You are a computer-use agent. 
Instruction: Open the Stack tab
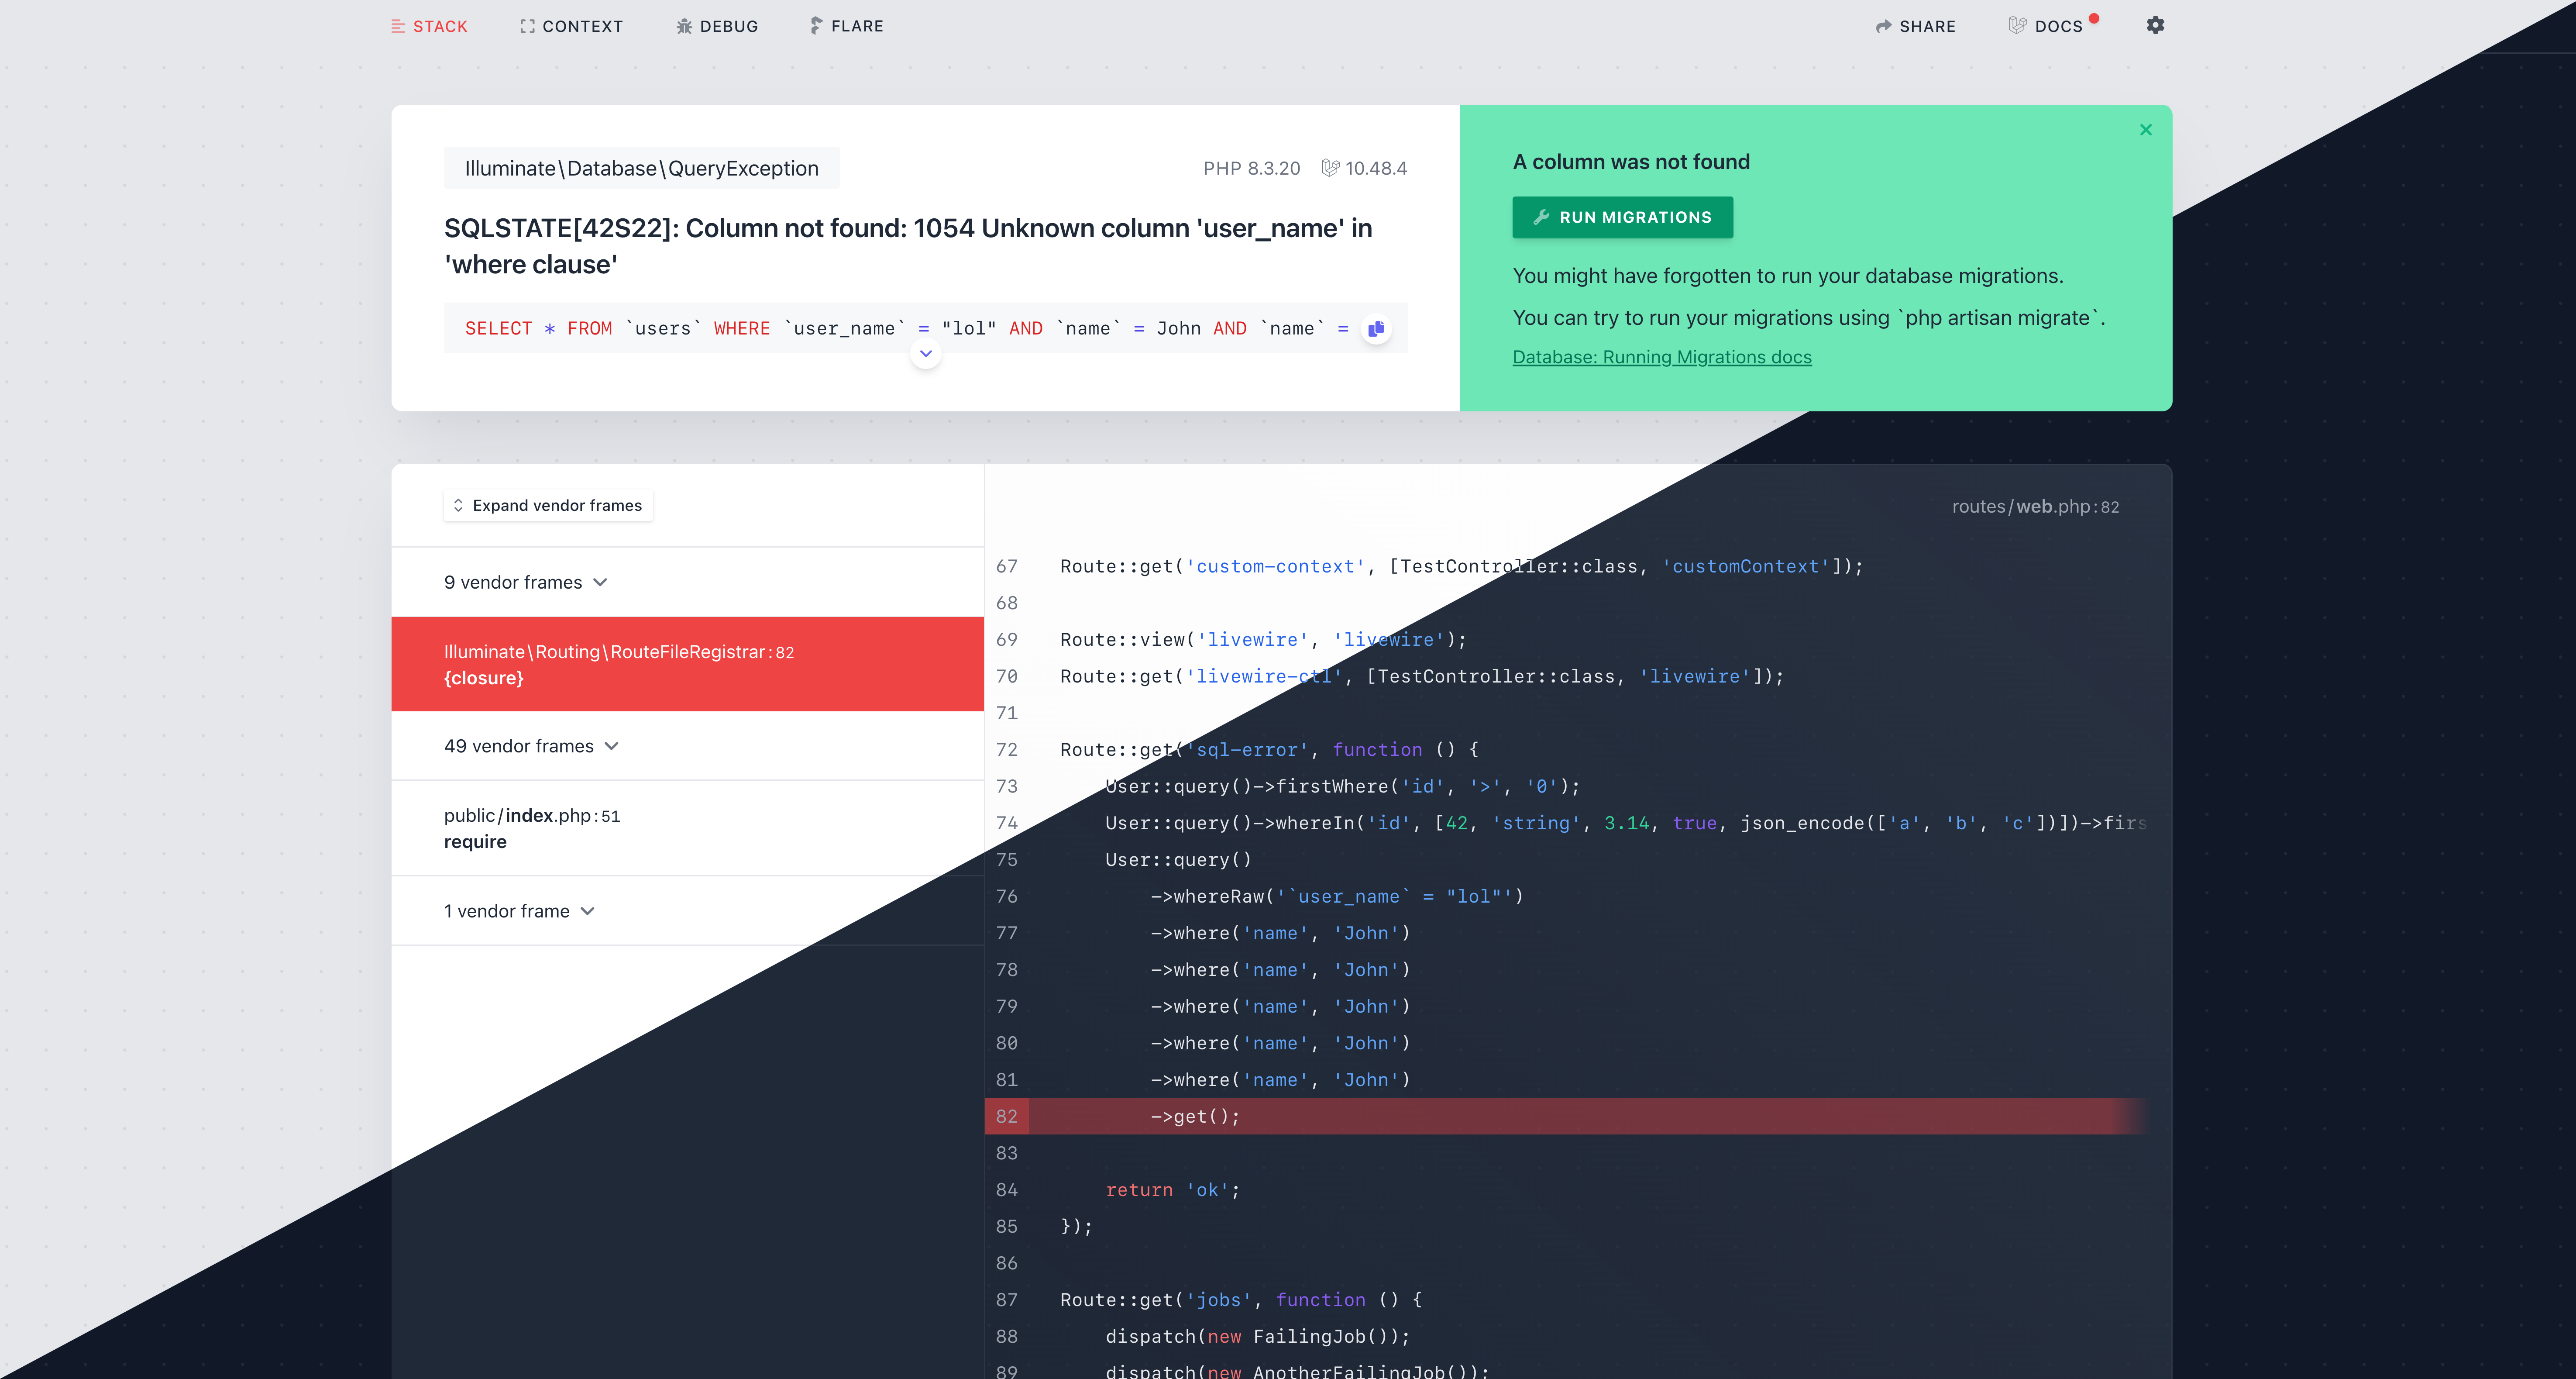click(x=429, y=26)
